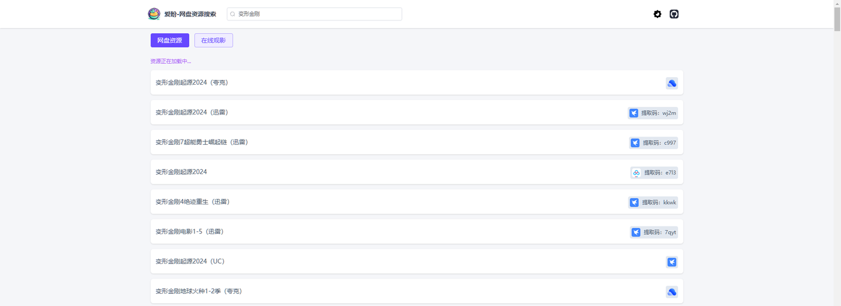Click the site logo avatar
This screenshot has height=306, width=841.
(154, 14)
